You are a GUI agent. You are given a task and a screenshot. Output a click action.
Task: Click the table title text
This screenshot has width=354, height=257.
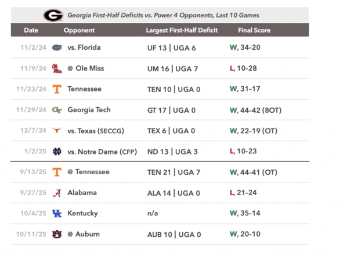point(163,15)
